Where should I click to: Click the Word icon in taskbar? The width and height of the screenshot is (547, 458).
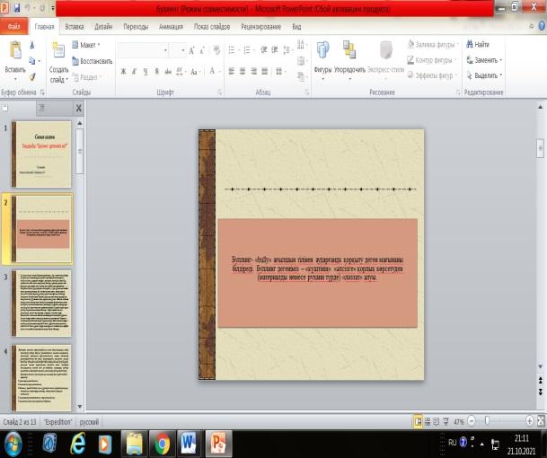click(190, 442)
